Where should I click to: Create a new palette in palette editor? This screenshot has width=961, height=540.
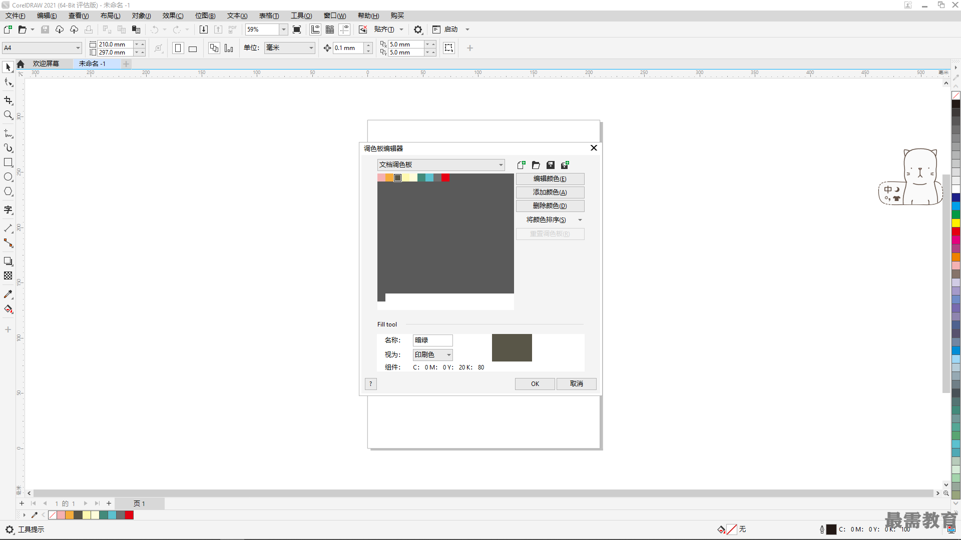521,165
